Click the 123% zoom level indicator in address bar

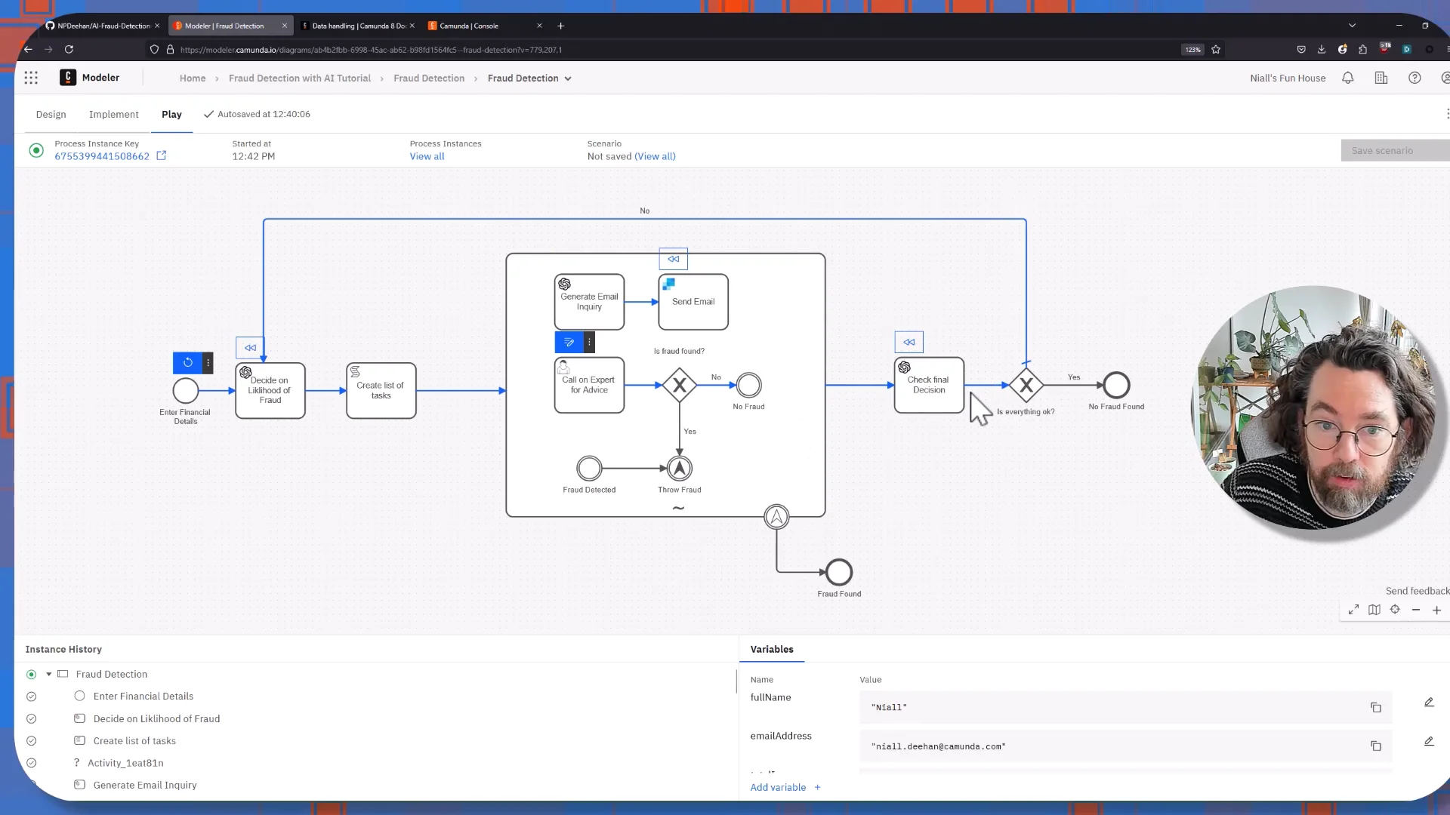(x=1192, y=49)
